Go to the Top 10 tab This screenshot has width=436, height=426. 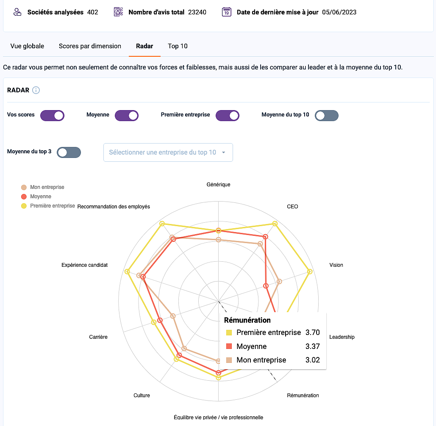point(178,46)
